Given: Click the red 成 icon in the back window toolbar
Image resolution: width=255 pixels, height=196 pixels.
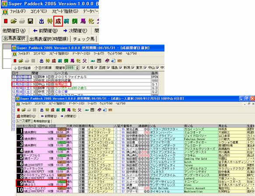Looking at the screenshot, I should click(x=58, y=21).
